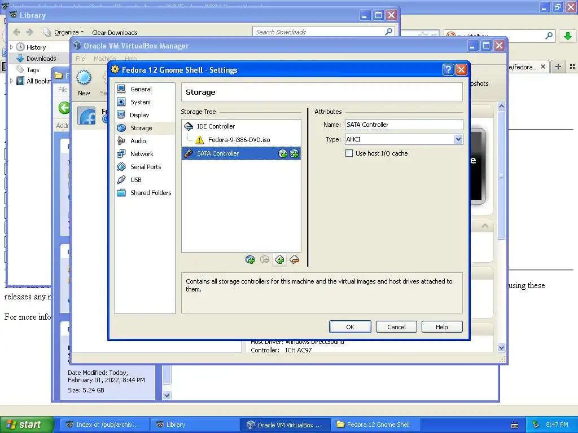Collapse the details section chevron in VirtualBox
The width and height of the screenshot is (578, 433).
pos(485,226)
